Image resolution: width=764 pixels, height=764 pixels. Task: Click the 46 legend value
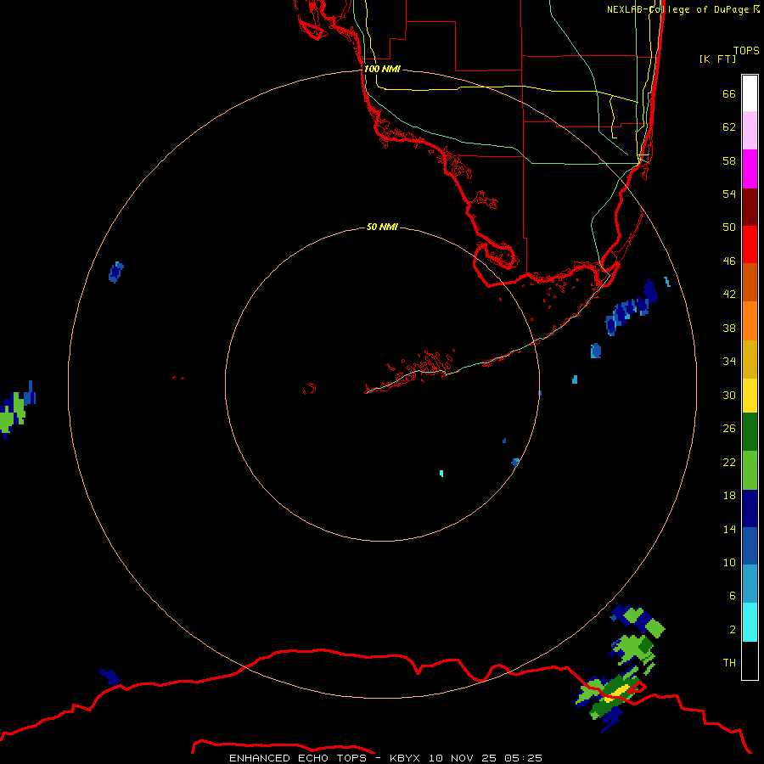[x=729, y=261]
